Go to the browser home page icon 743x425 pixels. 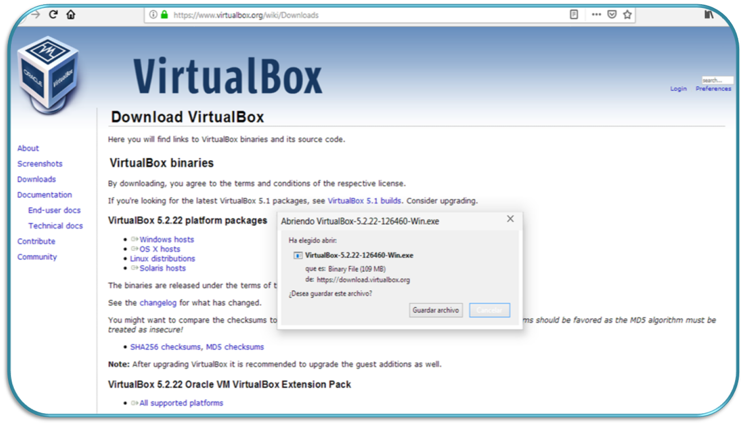click(x=70, y=14)
